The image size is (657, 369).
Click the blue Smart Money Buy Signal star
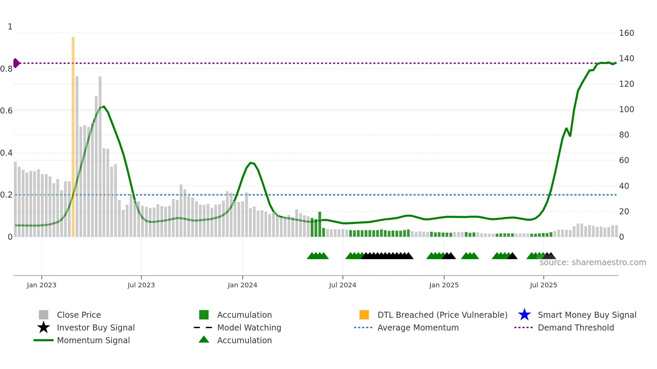524,315
